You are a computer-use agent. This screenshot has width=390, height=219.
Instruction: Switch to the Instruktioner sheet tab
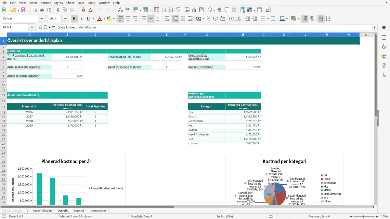click(98, 211)
